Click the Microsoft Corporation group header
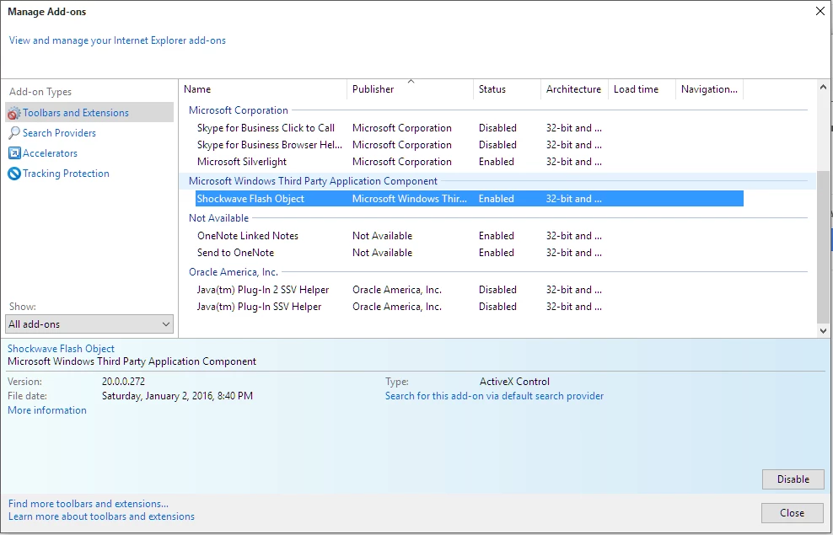The height and width of the screenshot is (535, 833). coord(238,110)
